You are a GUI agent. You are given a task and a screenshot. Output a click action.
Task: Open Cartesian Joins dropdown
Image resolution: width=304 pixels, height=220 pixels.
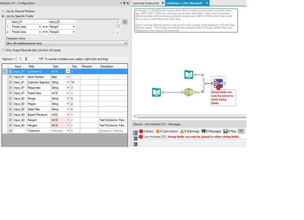pyautogui.click(x=67, y=43)
